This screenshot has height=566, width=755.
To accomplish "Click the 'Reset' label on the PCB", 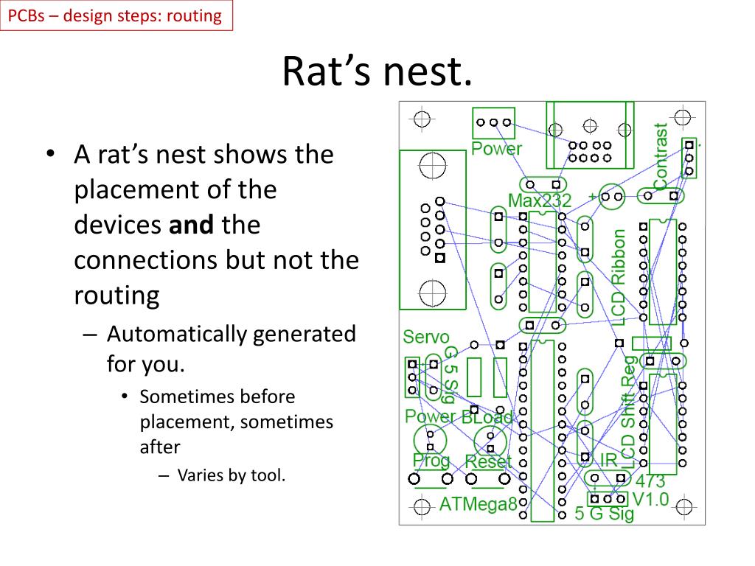I will [488, 461].
